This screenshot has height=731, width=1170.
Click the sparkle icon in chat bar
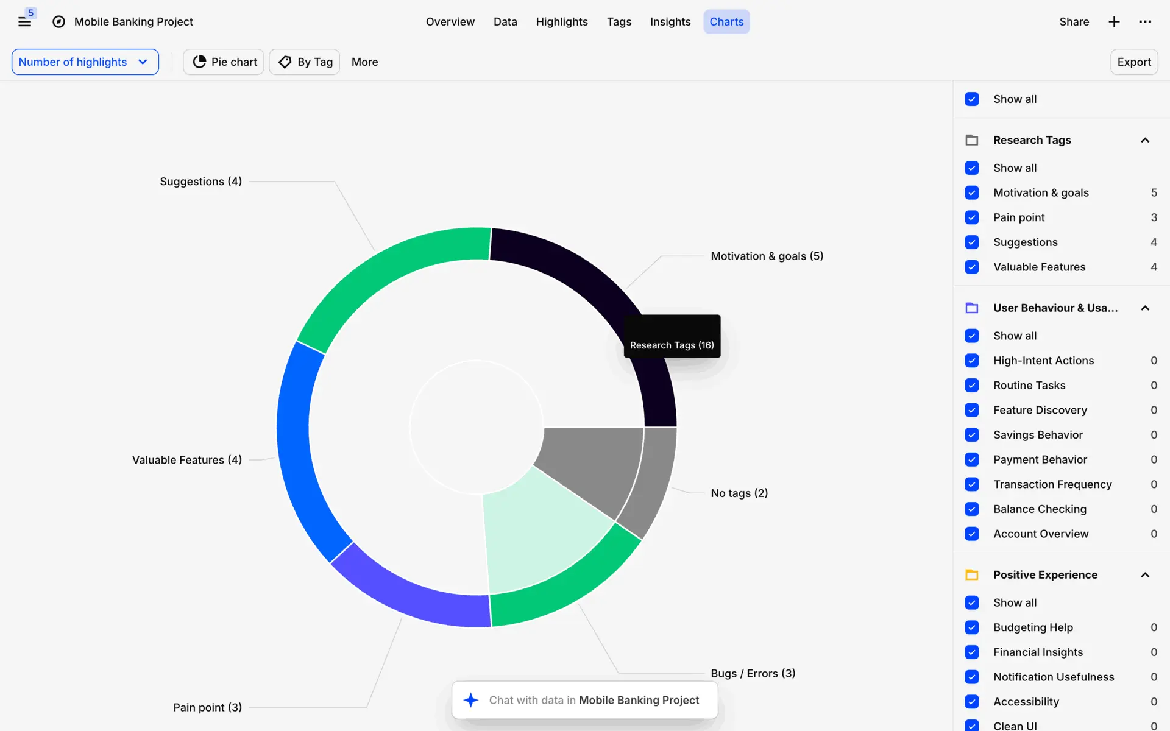pos(470,700)
